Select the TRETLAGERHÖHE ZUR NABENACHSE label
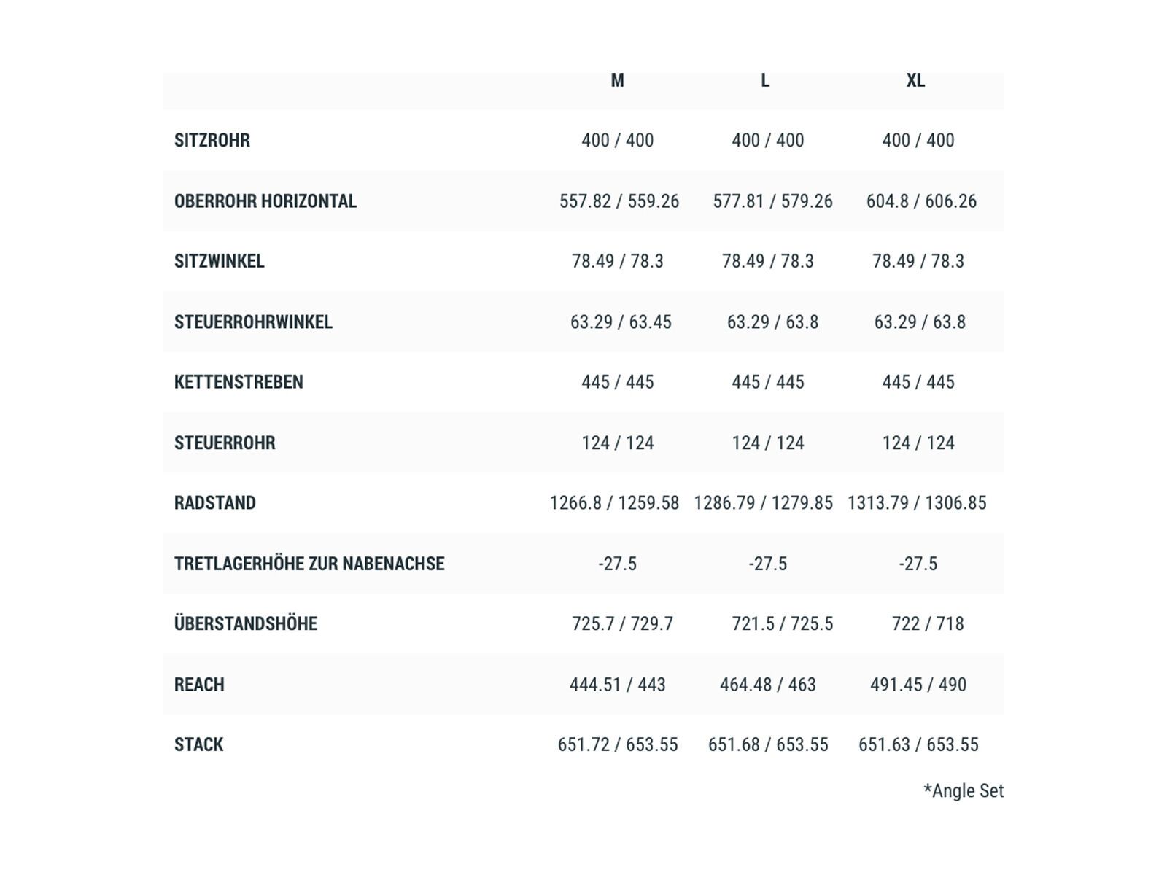The height and width of the screenshot is (875, 1167). 309,564
